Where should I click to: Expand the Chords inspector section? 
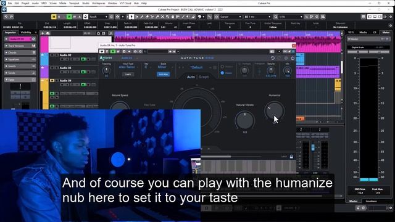coord(20,52)
